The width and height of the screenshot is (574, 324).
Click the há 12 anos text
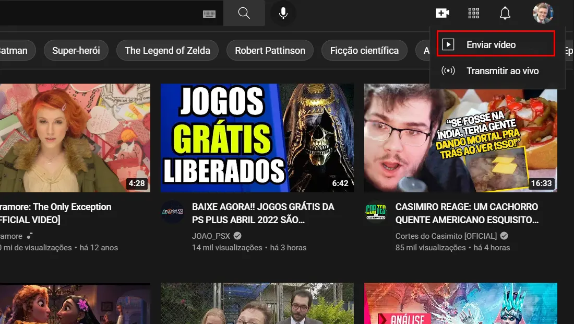[99, 248]
